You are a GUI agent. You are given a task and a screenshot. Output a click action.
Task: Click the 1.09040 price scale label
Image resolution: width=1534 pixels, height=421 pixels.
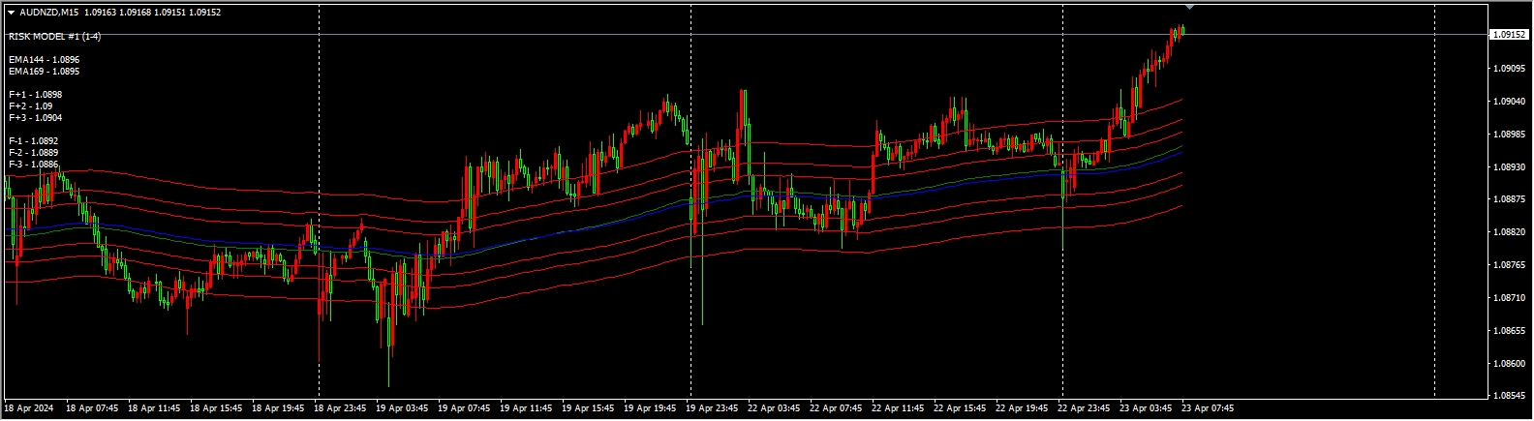click(1510, 102)
